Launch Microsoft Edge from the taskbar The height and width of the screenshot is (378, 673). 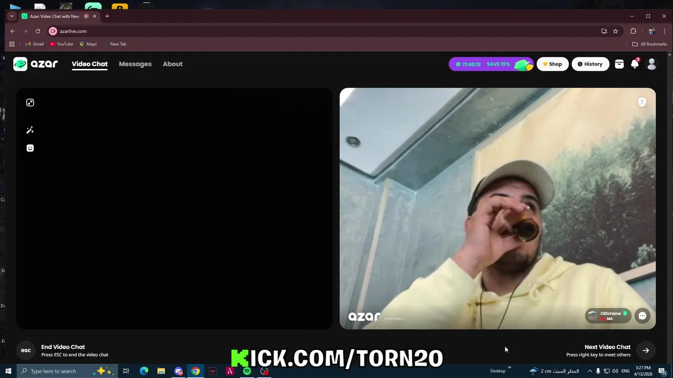click(144, 371)
